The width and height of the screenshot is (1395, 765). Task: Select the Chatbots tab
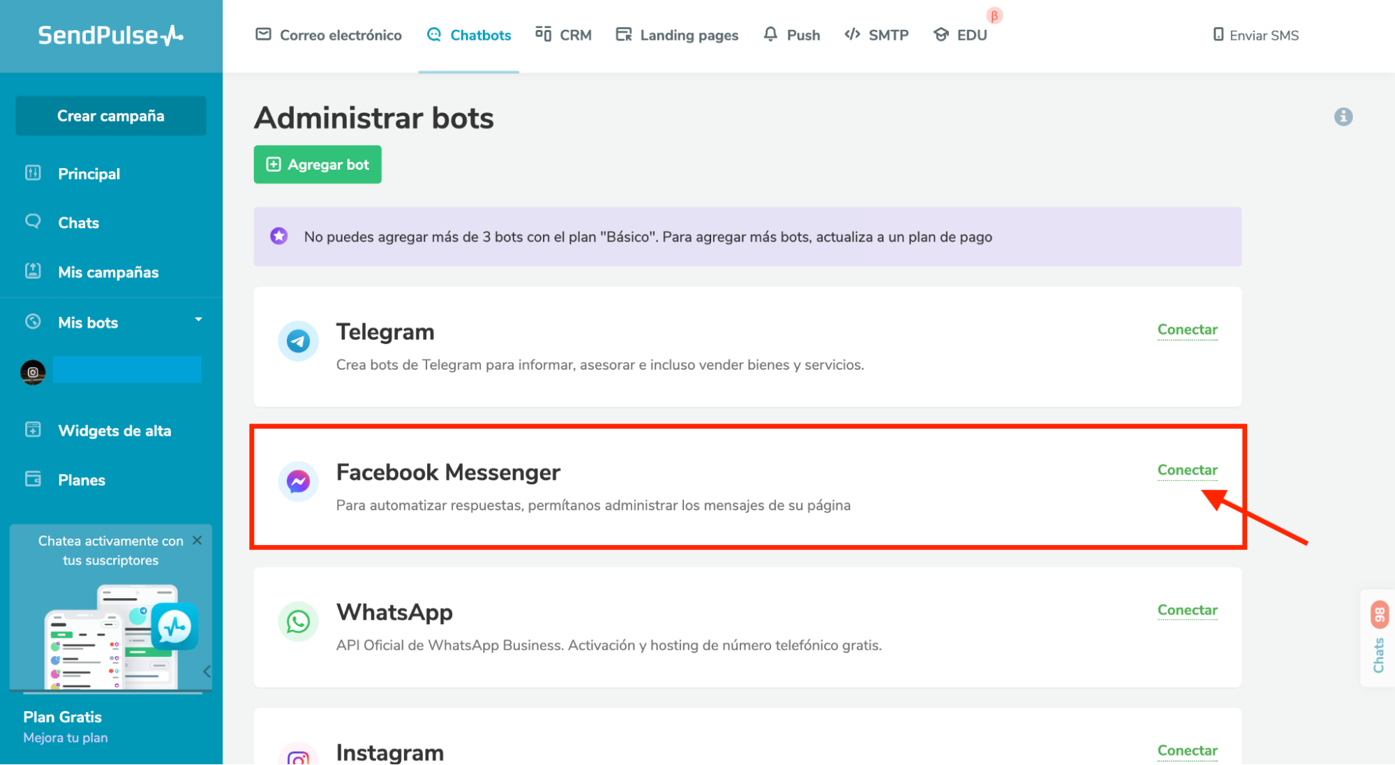pyautogui.click(x=469, y=35)
